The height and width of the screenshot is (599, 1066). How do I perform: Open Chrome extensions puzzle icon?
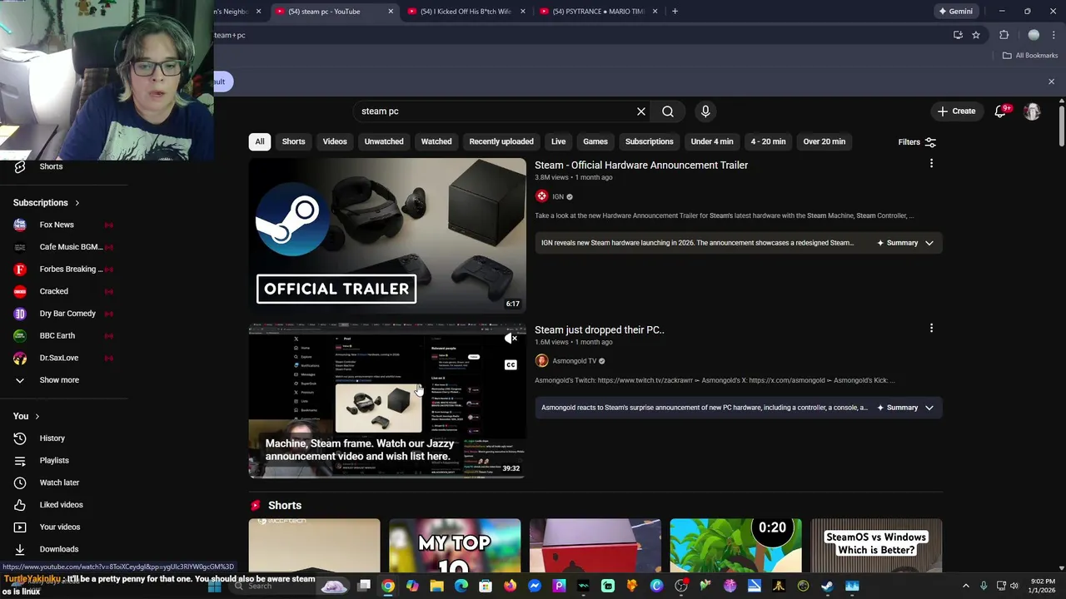point(1004,35)
